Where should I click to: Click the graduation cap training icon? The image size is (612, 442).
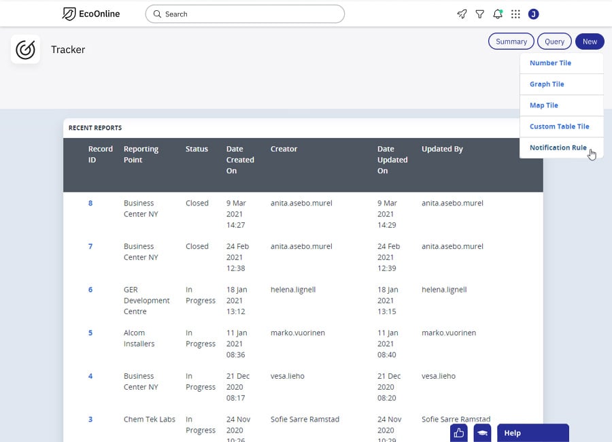(x=482, y=432)
